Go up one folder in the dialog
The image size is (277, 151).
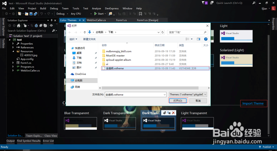pyautogui.click(x=84, y=32)
